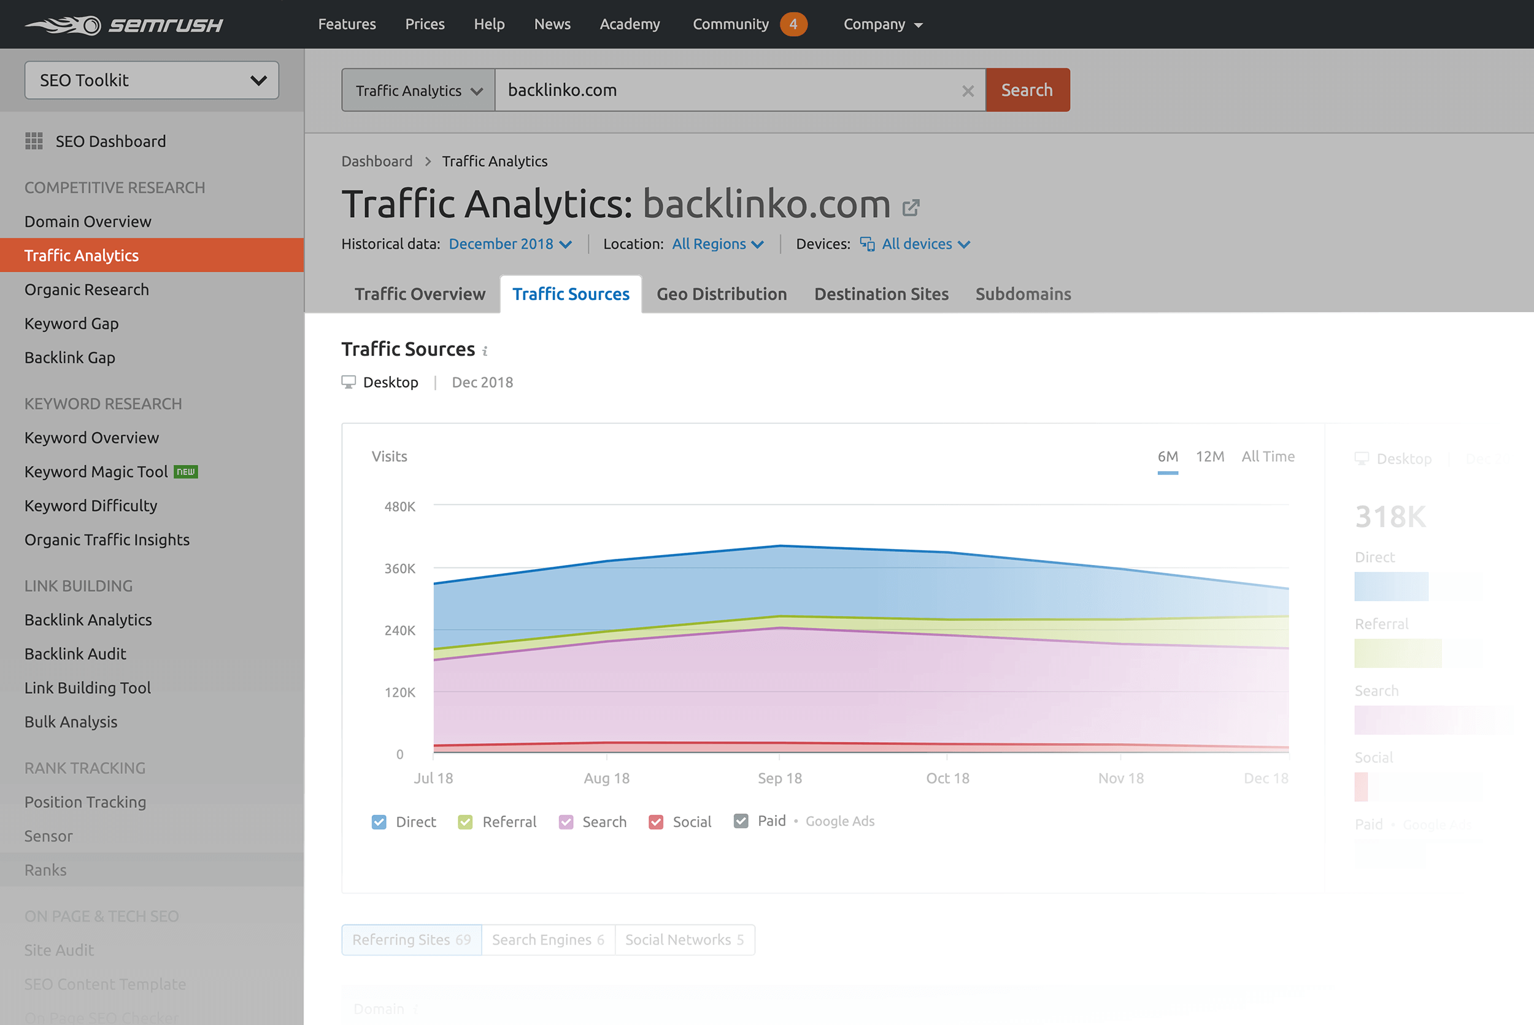This screenshot has height=1025, width=1534.
Task: Click the SEO Dashboard grid icon
Action: pyautogui.click(x=34, y=141)
